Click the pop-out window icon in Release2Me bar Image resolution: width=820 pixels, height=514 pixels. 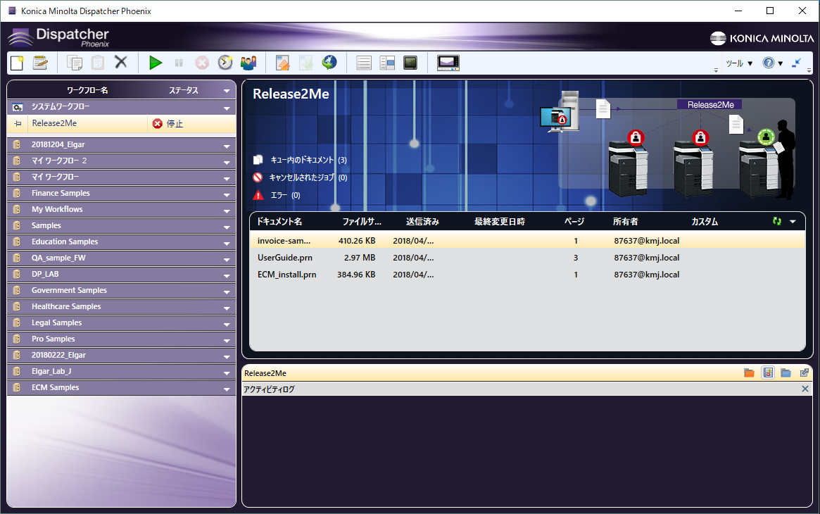[x=805, y=372]
